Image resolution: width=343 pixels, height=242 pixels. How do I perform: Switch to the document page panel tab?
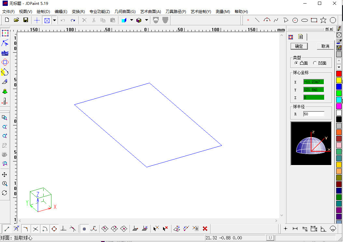[x=301, y=37]
